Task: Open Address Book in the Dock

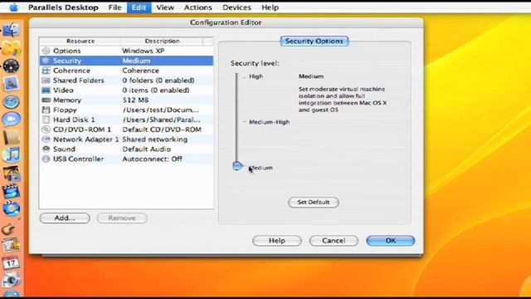Action: pos(11,137)
